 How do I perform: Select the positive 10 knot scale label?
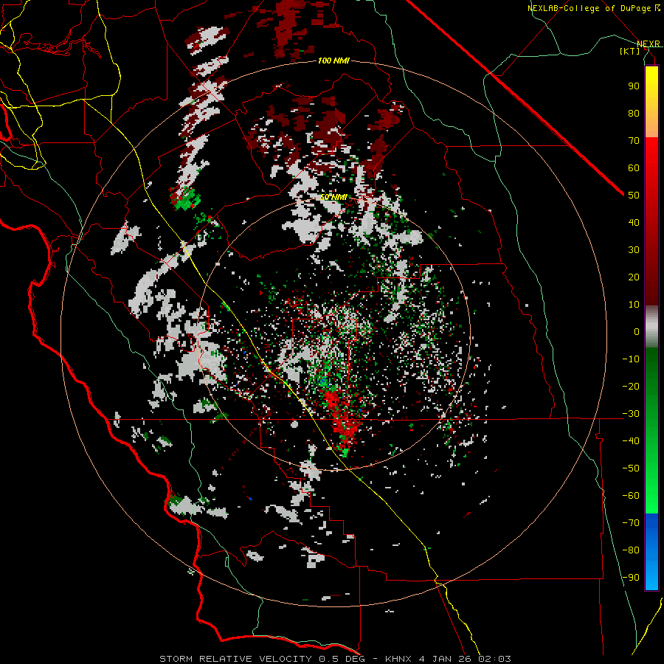point(634,305)
